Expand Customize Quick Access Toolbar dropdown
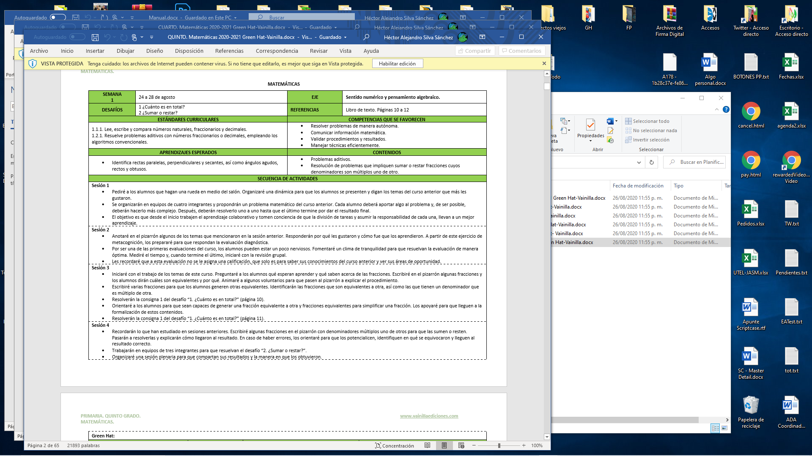Image resolution: width=812 pixels, height=456 pixels. [x=151, y=37]
